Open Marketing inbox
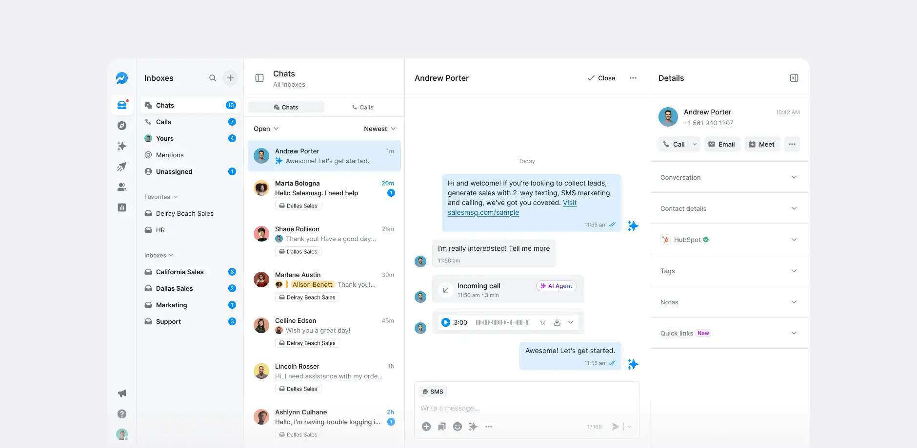 (190, 305)
